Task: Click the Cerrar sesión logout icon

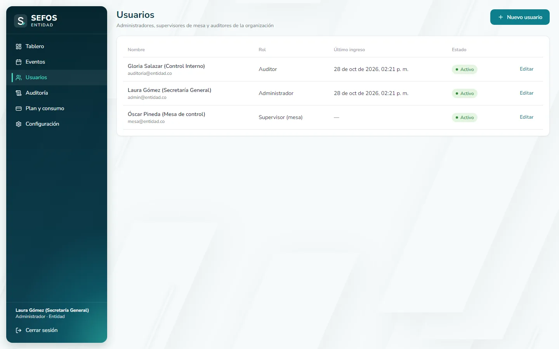Action: coord(19,330)
